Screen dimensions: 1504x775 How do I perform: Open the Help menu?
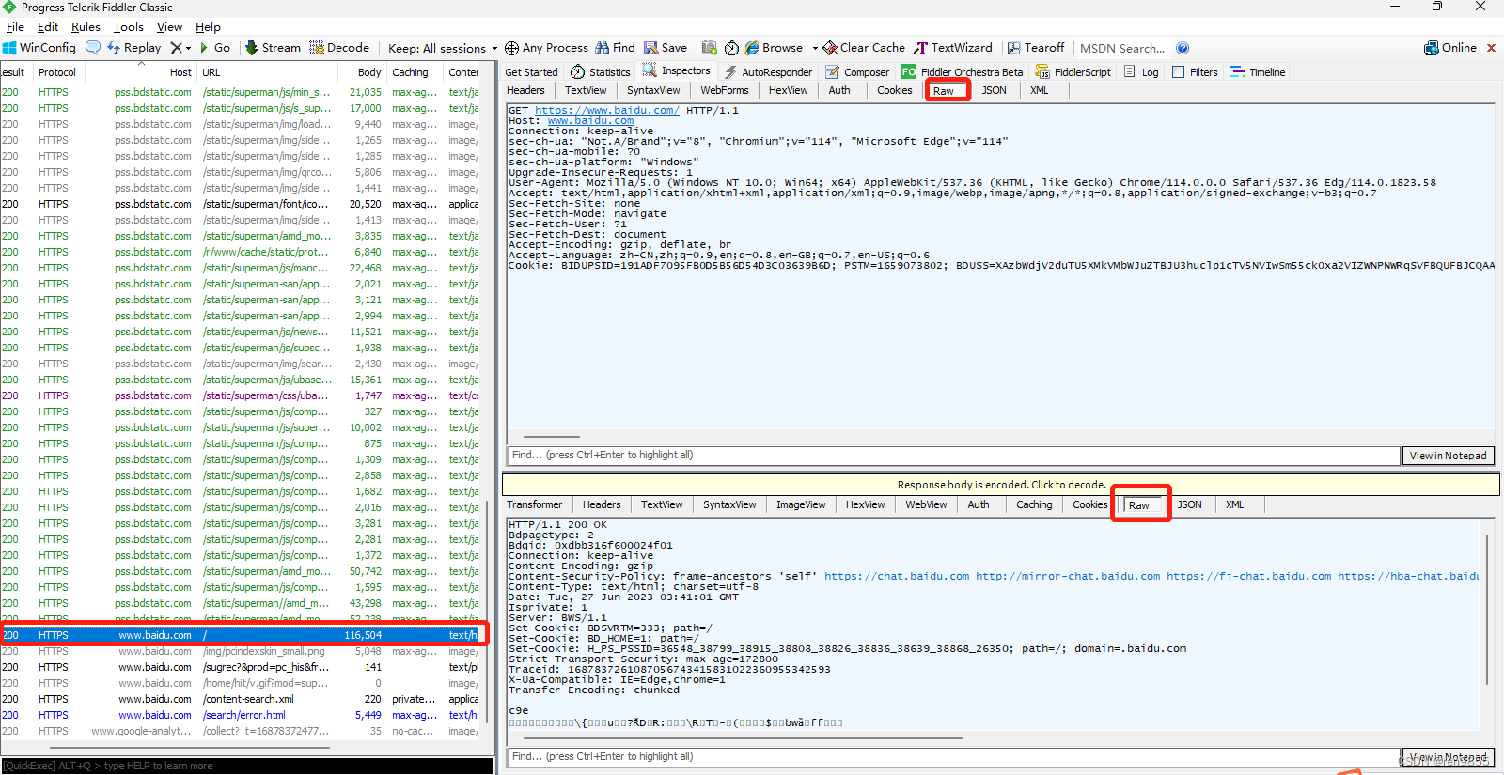[x=208, y=27]
